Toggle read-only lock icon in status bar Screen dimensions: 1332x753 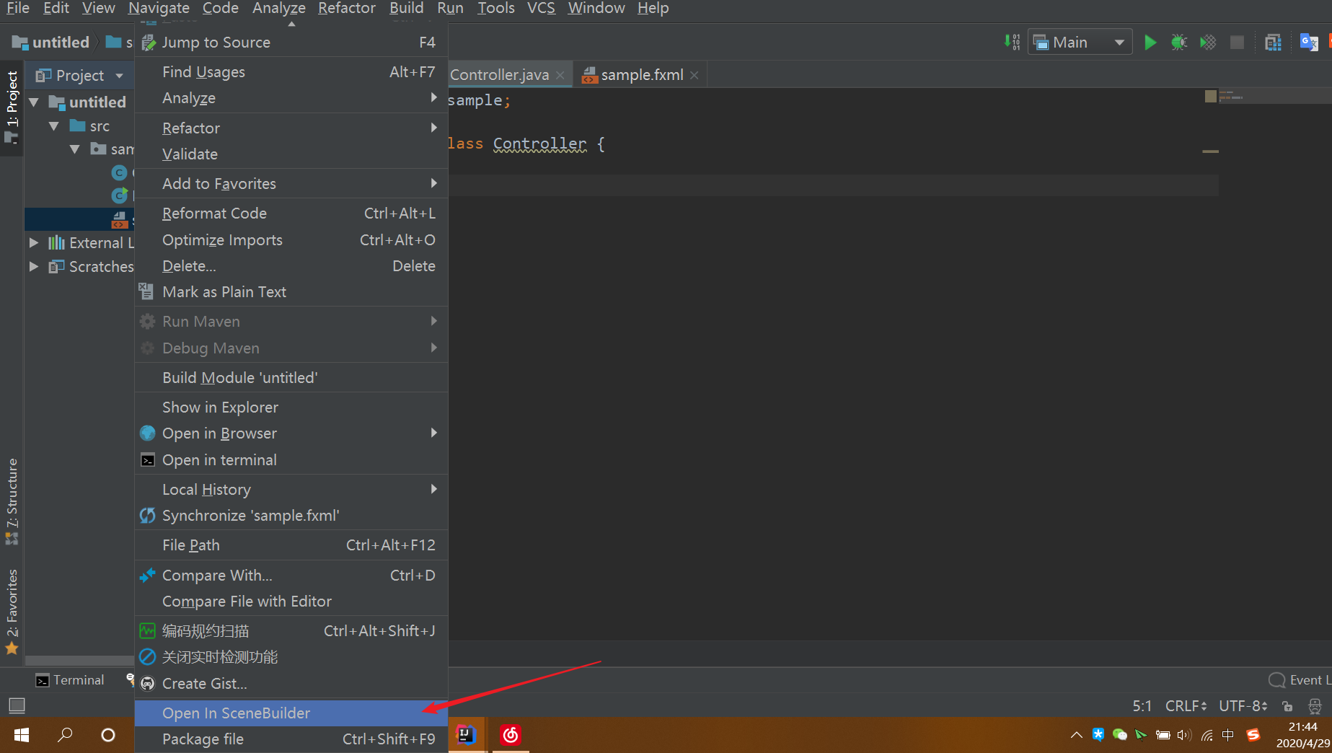pyautogui.click(x=1287, y=706)
